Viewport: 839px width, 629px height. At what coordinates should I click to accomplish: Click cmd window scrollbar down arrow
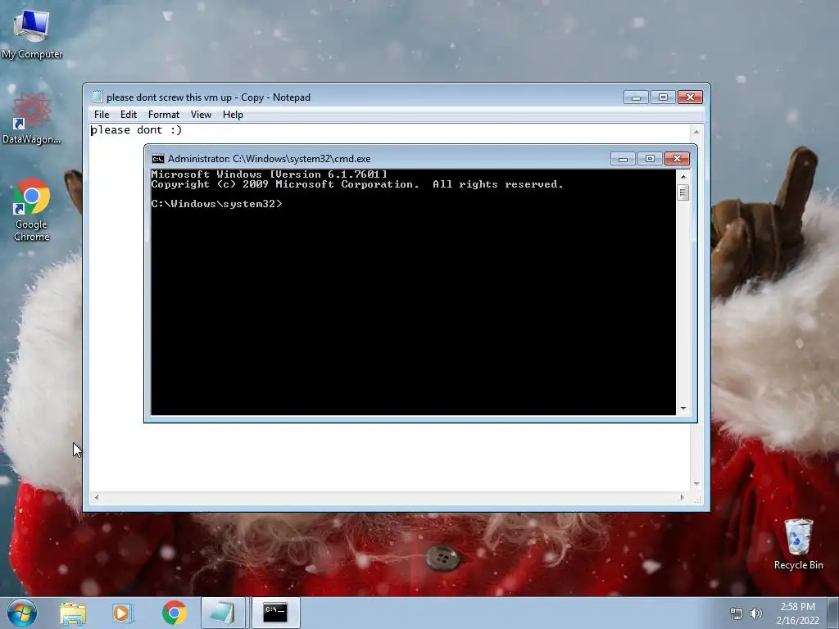[683, 409]
